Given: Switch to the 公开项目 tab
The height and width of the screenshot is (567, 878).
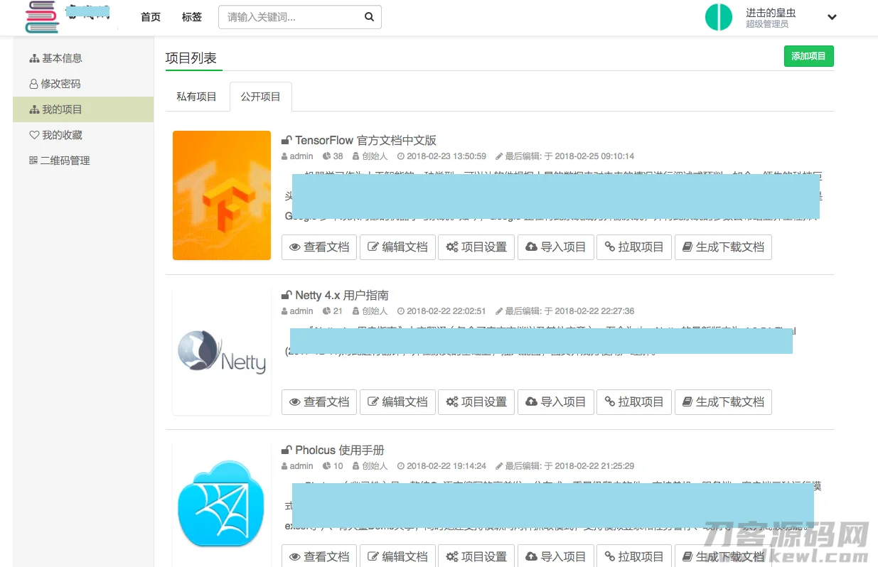Looking at the screenshot, I should [x=260, y=96].
